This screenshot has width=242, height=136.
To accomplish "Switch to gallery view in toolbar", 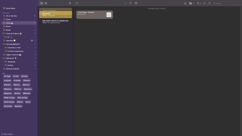I will point(46,3).
